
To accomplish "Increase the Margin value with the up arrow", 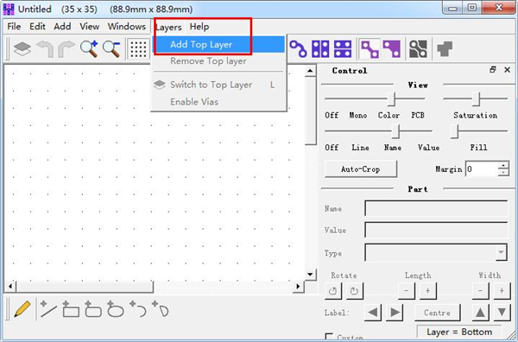I will click(x=503, y=166).
